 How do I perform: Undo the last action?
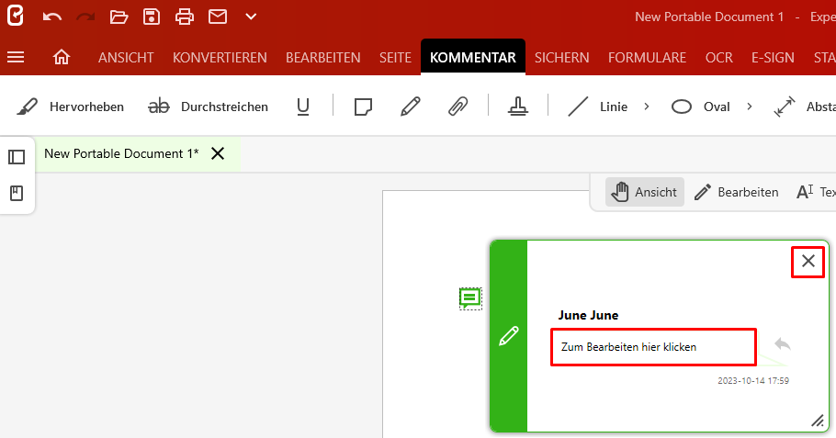click(x=51, y=17)
